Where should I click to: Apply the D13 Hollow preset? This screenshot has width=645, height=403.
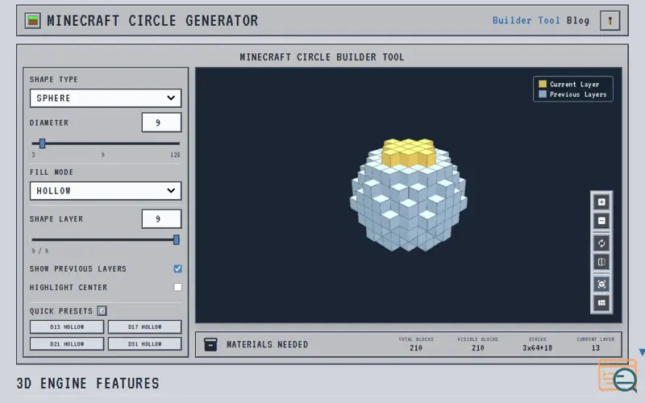67,327
